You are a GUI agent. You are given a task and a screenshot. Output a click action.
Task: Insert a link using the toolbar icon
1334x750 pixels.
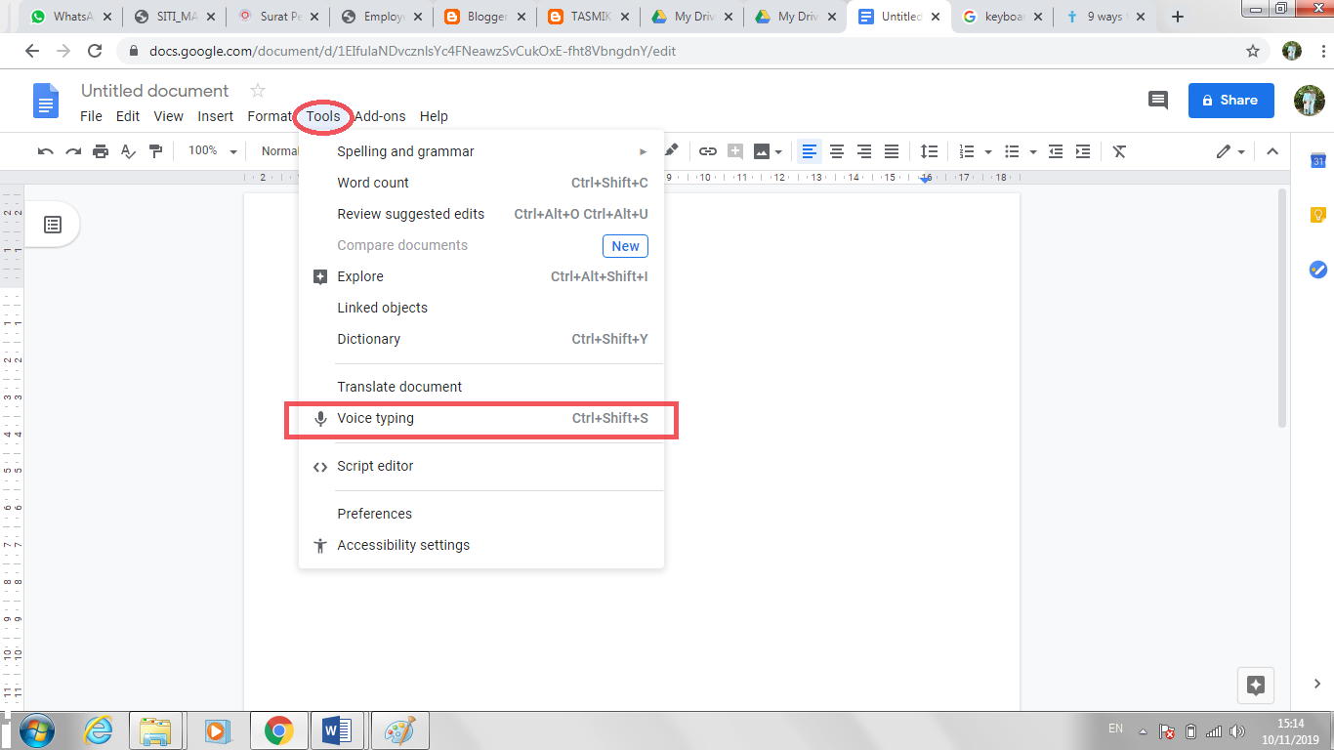pyautogui.click(x=708, y=150)
